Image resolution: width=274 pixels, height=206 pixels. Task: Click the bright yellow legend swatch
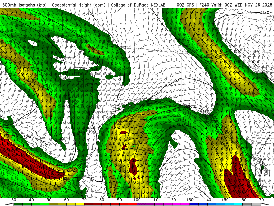point(80,204)
